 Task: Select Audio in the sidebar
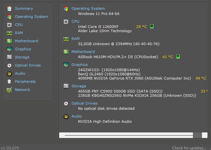pyautogui.click(x=20, y=73)
